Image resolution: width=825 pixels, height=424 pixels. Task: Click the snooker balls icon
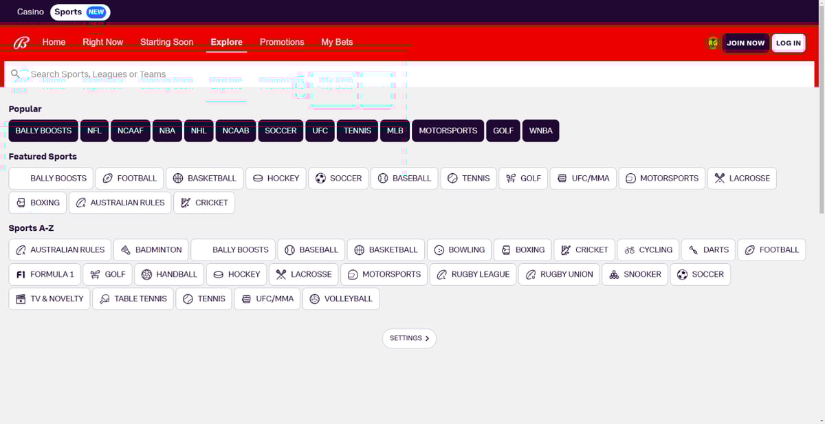(x=614, y=275)
